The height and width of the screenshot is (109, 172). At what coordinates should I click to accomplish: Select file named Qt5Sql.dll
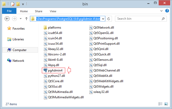100,65
